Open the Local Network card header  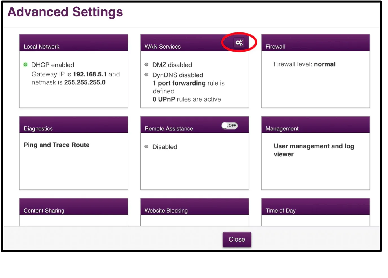point(41,47)
